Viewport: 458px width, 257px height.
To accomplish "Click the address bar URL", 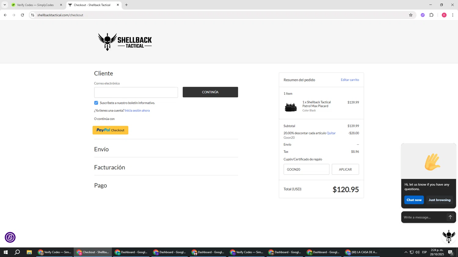I will [x=60, y=15].
